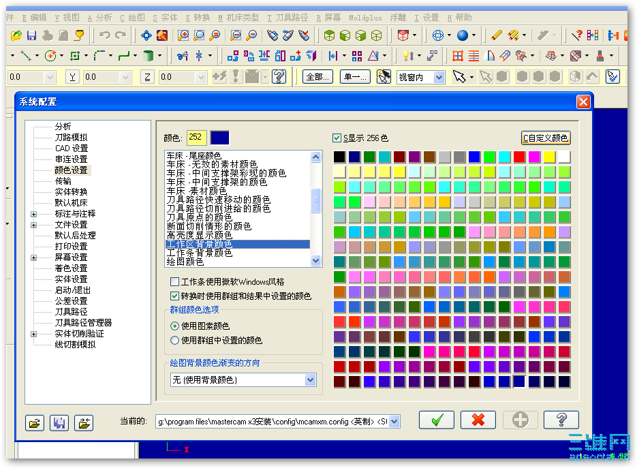Click the toolbar question mark help icon
Image resolution: width=637 pixels, height=468 pixels.
tap(279, 76)
